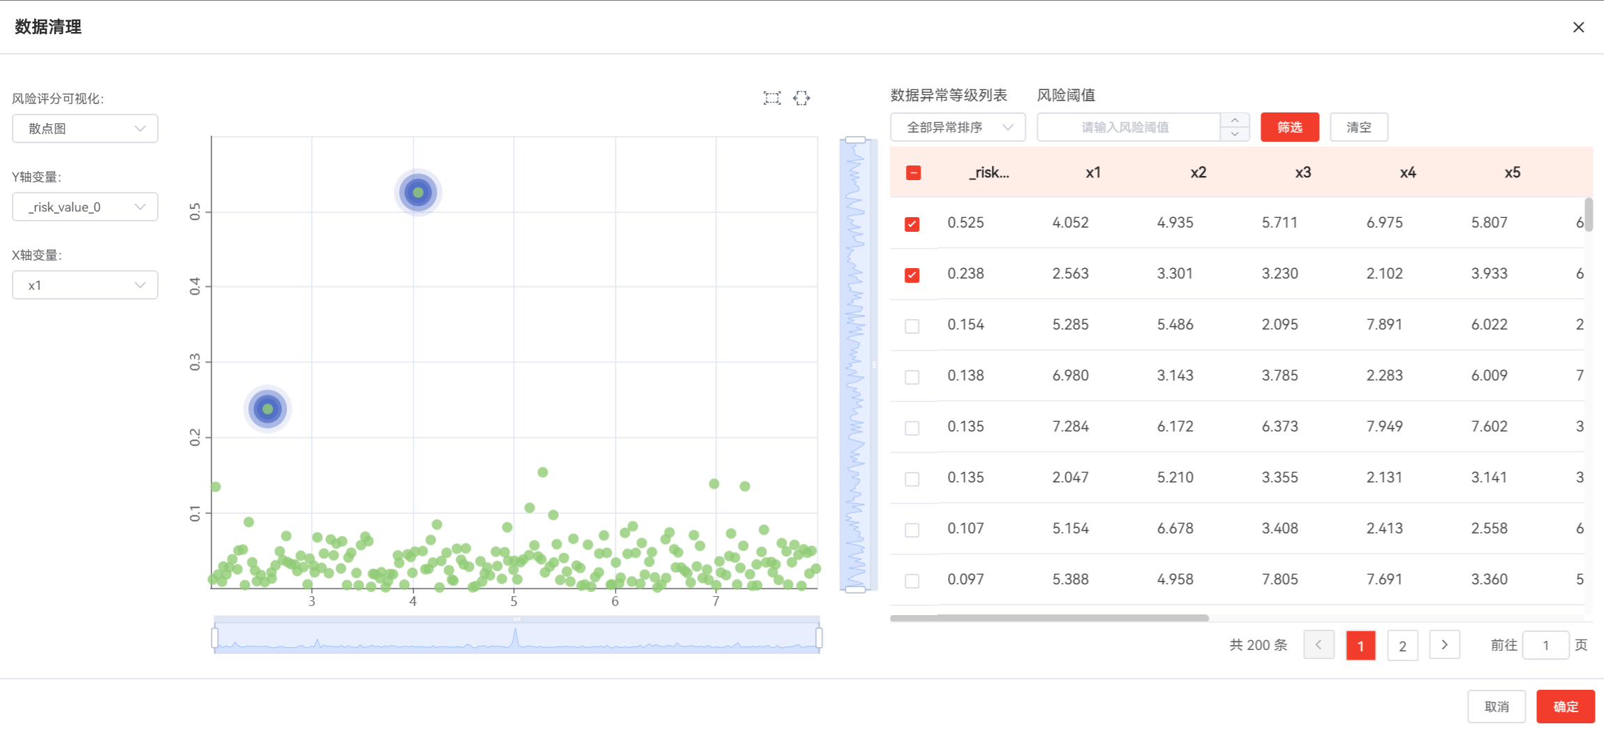This screenshot has width=1604, height=731.
Task: Click the table's vertical scrollbar
Action: click(x=1589, y=214)
